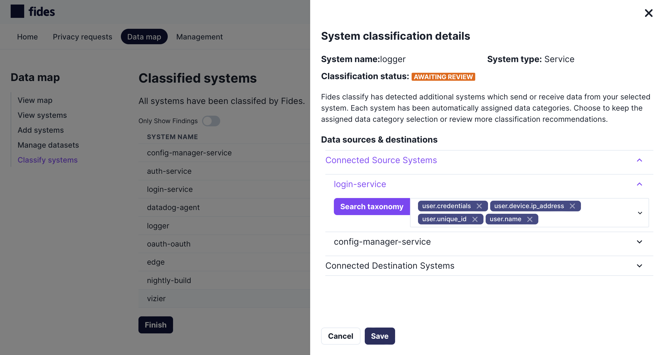Remove user.unique_id data category tag

point(476,219)
